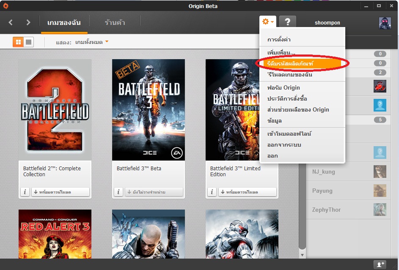Go back with the left arrow
Screen dimensions: 399x270
[11, 22]
